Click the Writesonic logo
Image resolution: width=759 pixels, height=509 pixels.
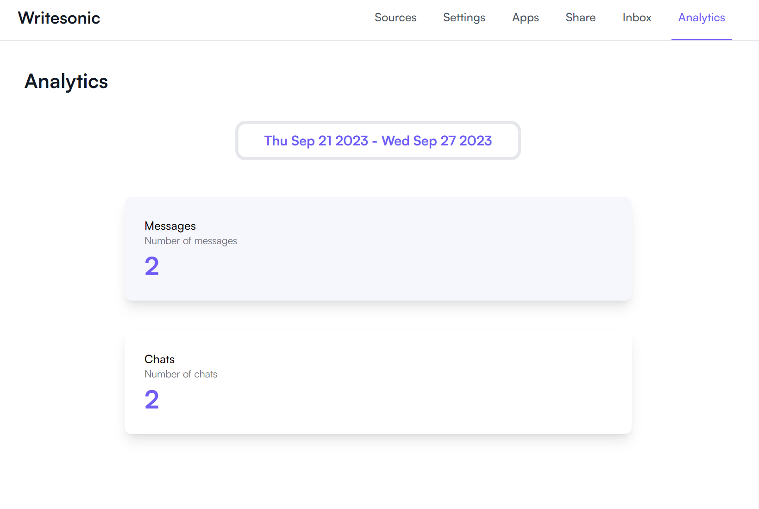click(59, 18)
